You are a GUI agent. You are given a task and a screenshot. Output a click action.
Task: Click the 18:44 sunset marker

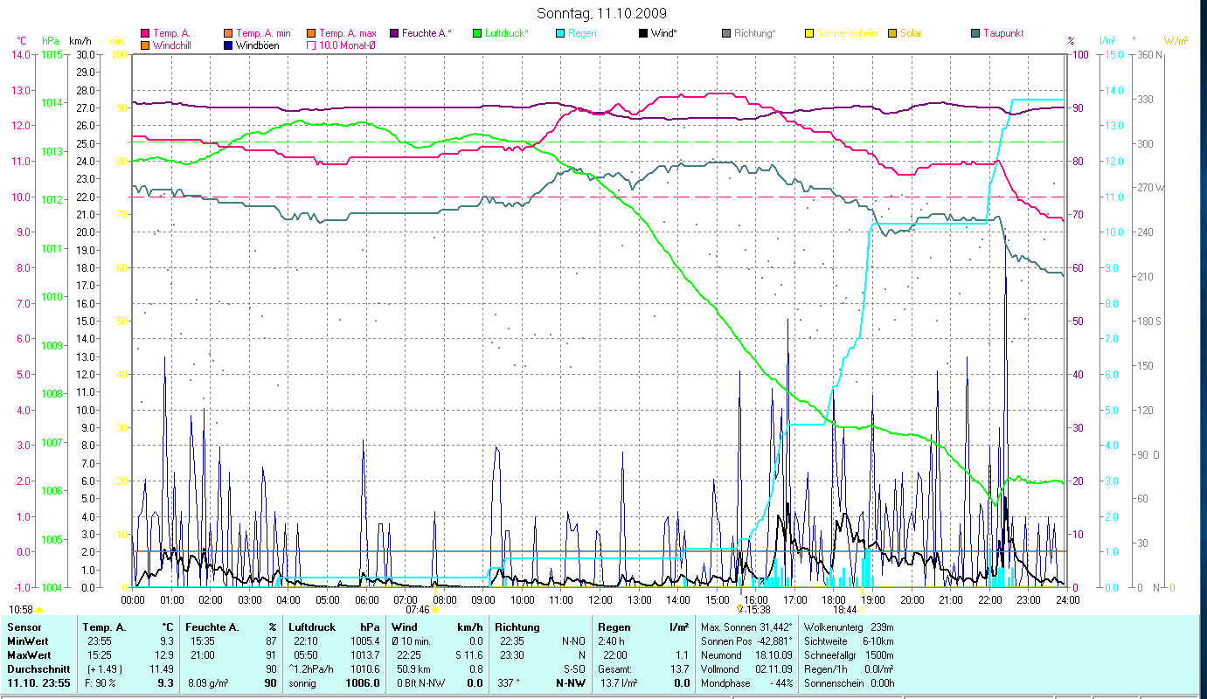tap(863, 610)
